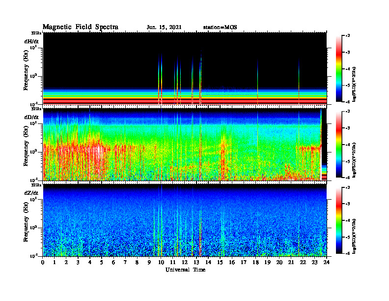Viewport: 389px width, 301px height.
Task: Click hour tick label 22 on time axis
Action: [x=303, y=262]
